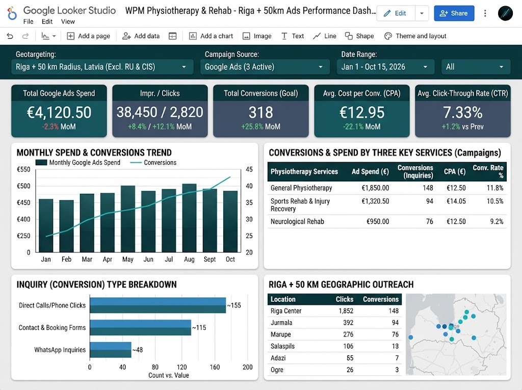Screen dimensions: 522x390
Task: Sort by Conv. Rate % column header
Action: (x=488, y=171)
